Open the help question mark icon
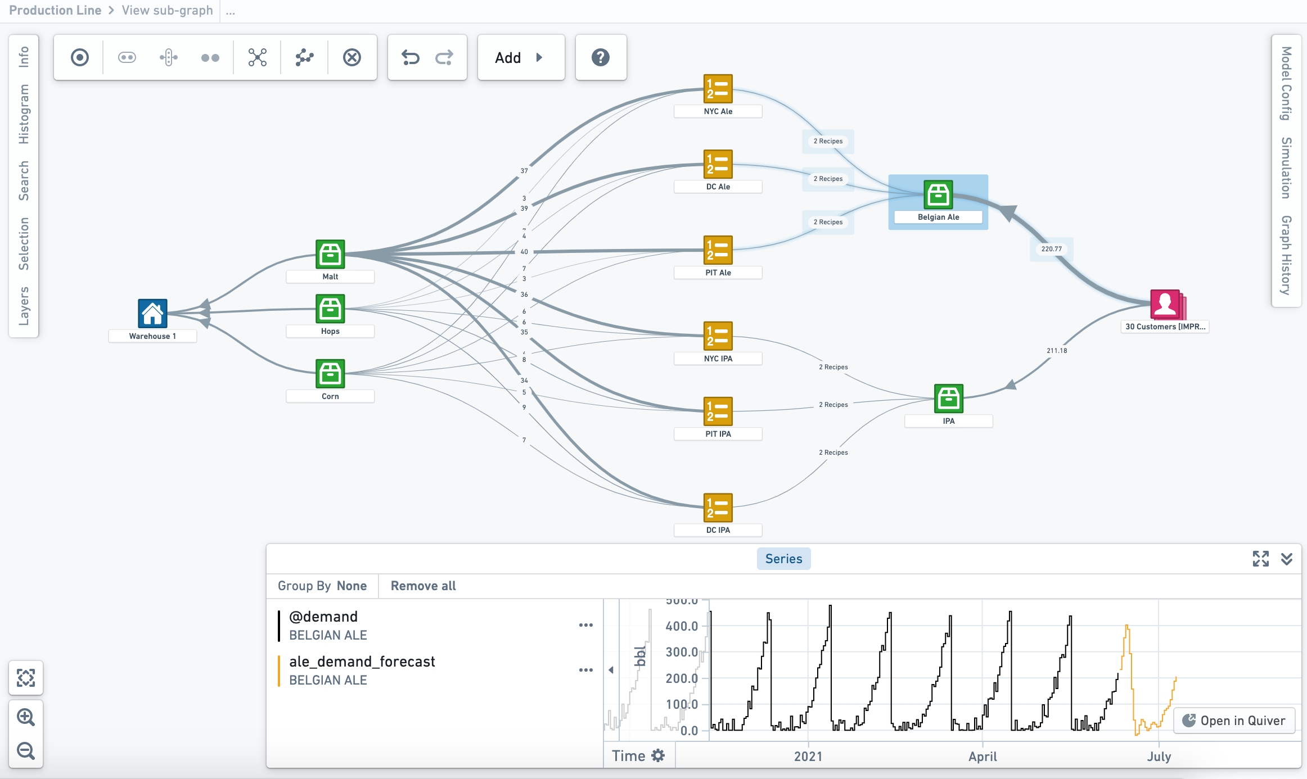The image size is (1307, 779). [x=600, y=57]
